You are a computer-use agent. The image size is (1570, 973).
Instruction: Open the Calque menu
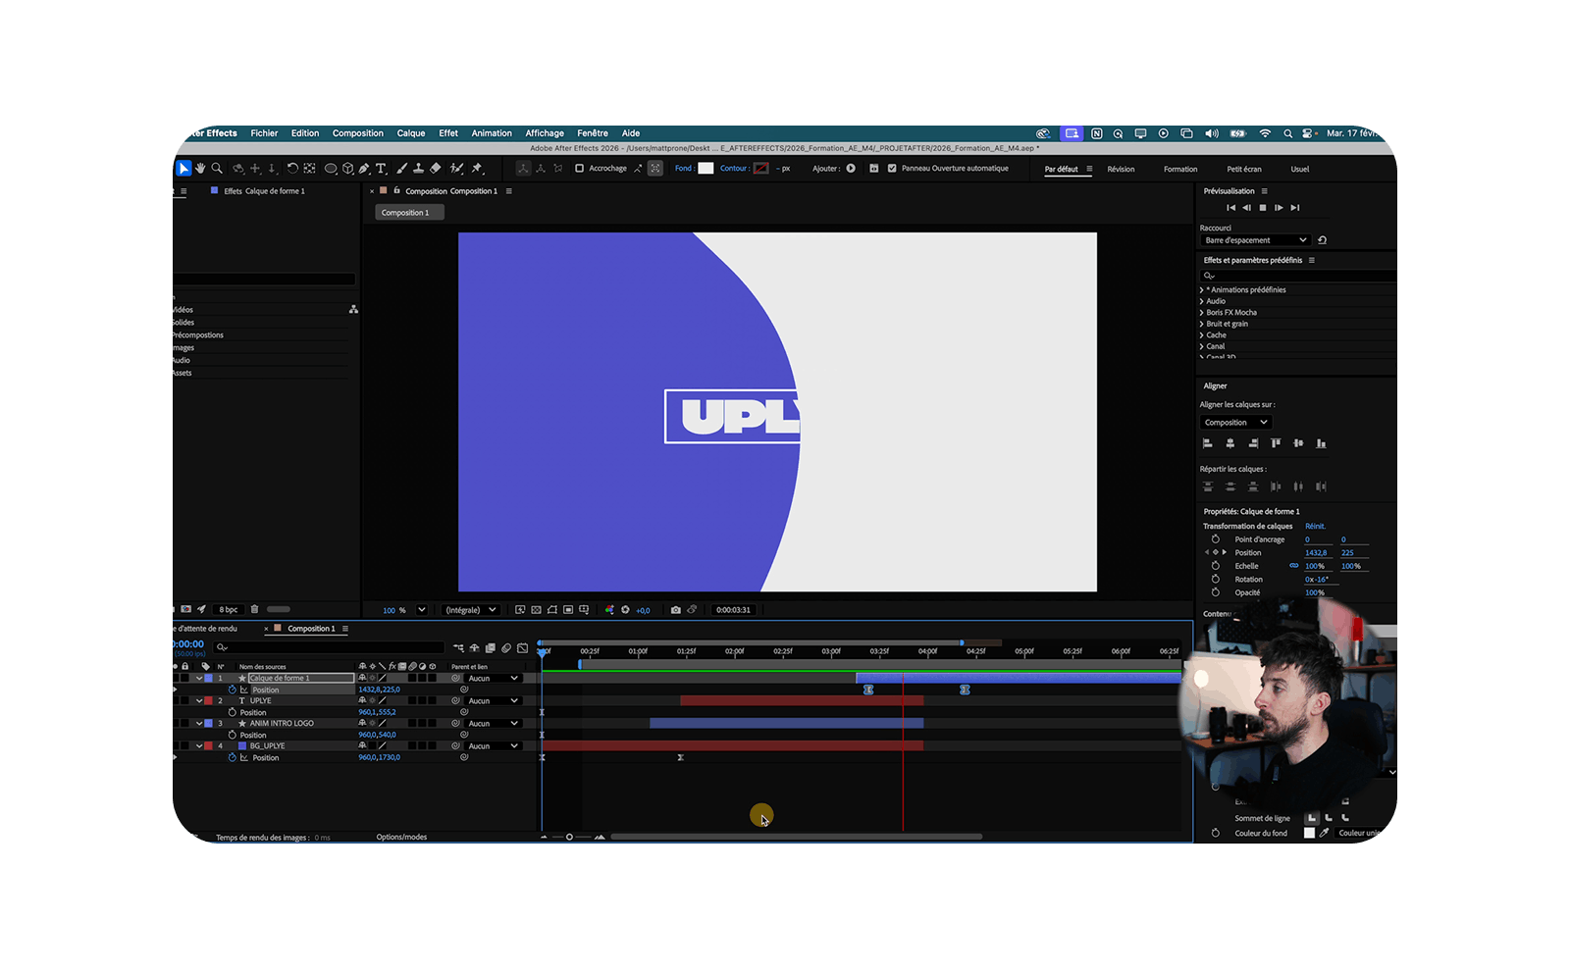coord(411,133)
